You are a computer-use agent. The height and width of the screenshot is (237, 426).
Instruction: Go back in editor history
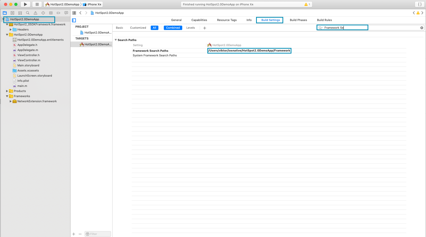80,13
